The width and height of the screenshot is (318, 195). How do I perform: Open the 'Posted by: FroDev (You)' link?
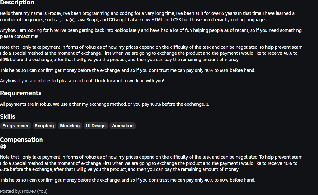[x=24, y=191]
